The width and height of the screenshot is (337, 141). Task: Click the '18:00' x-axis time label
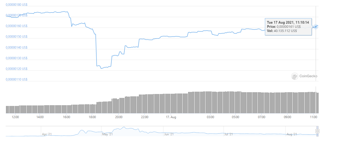(x=92, y=117)
